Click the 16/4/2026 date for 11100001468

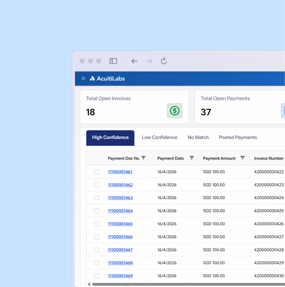(x=167, y=263)
